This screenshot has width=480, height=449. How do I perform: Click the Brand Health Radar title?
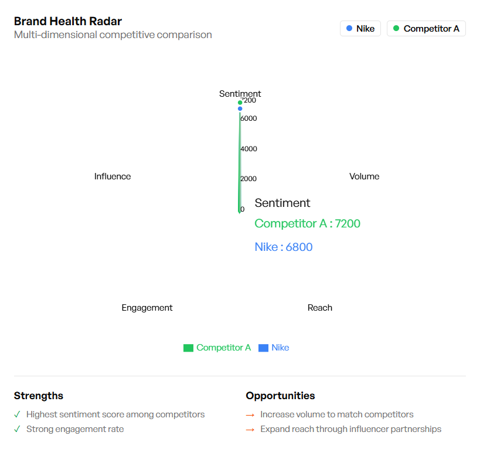tap(68, 21)
